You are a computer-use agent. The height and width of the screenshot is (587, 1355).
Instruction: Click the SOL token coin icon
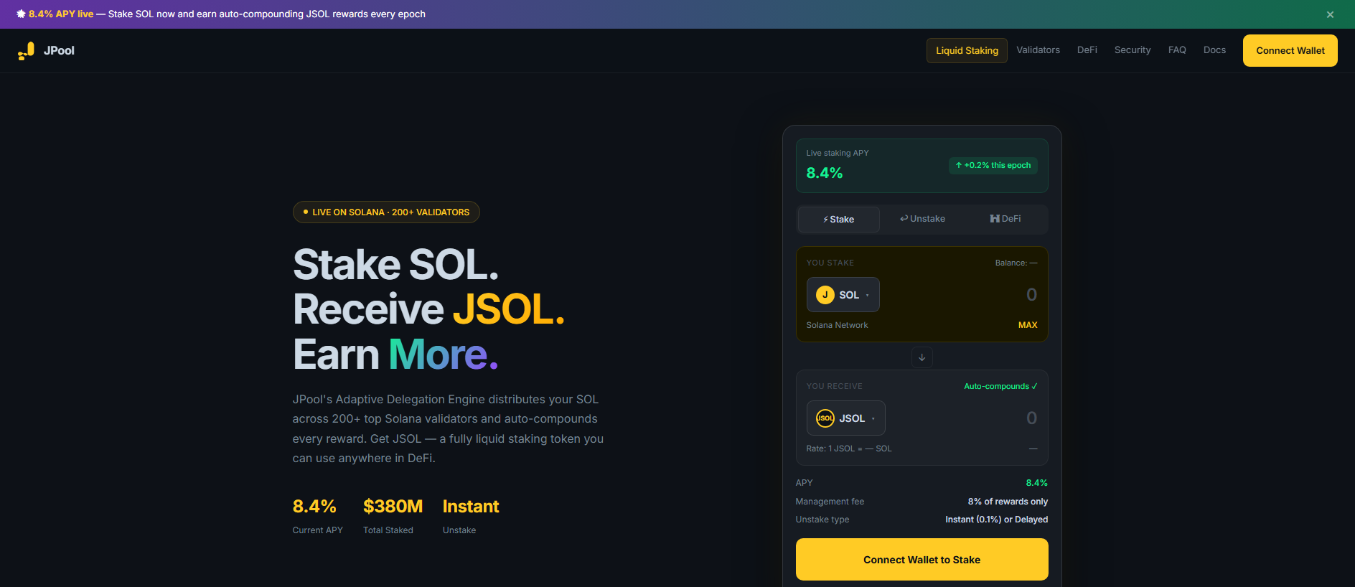[x=825, y=295]
